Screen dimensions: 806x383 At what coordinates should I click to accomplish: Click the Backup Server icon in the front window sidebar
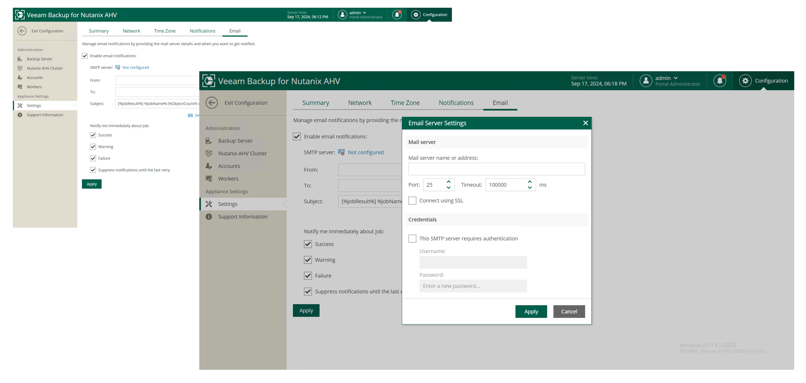click(x=209, y=141)
